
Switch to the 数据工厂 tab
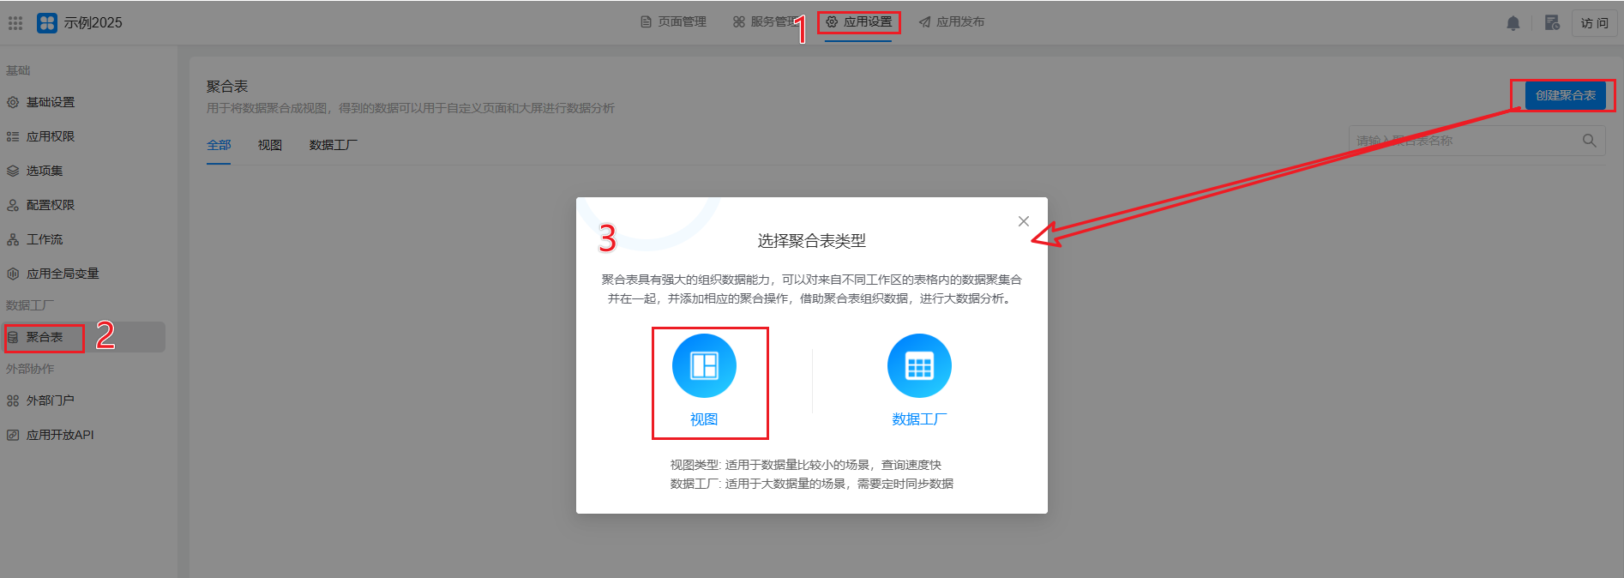point(333,145)
